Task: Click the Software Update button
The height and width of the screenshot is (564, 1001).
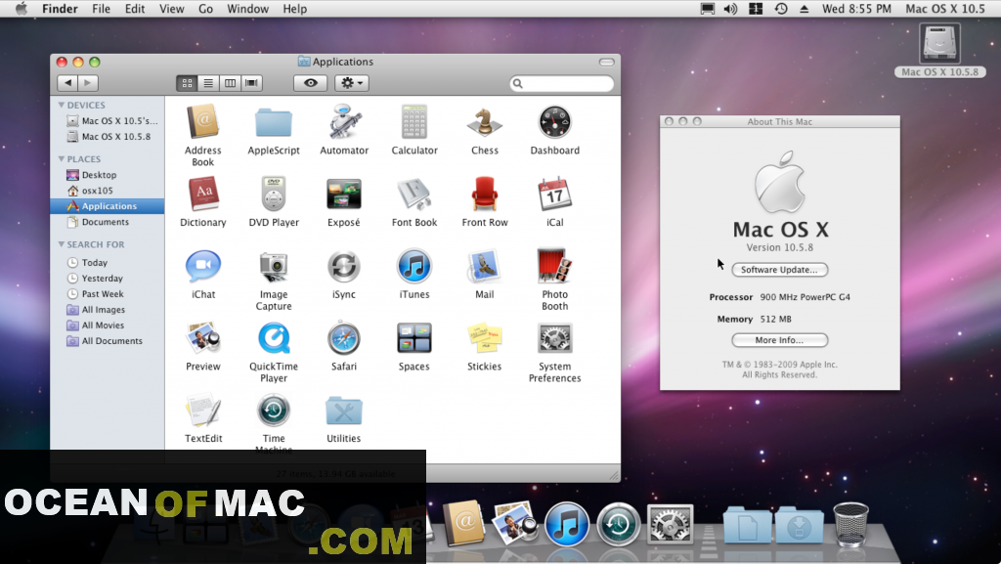Action: tap(779, 269)
